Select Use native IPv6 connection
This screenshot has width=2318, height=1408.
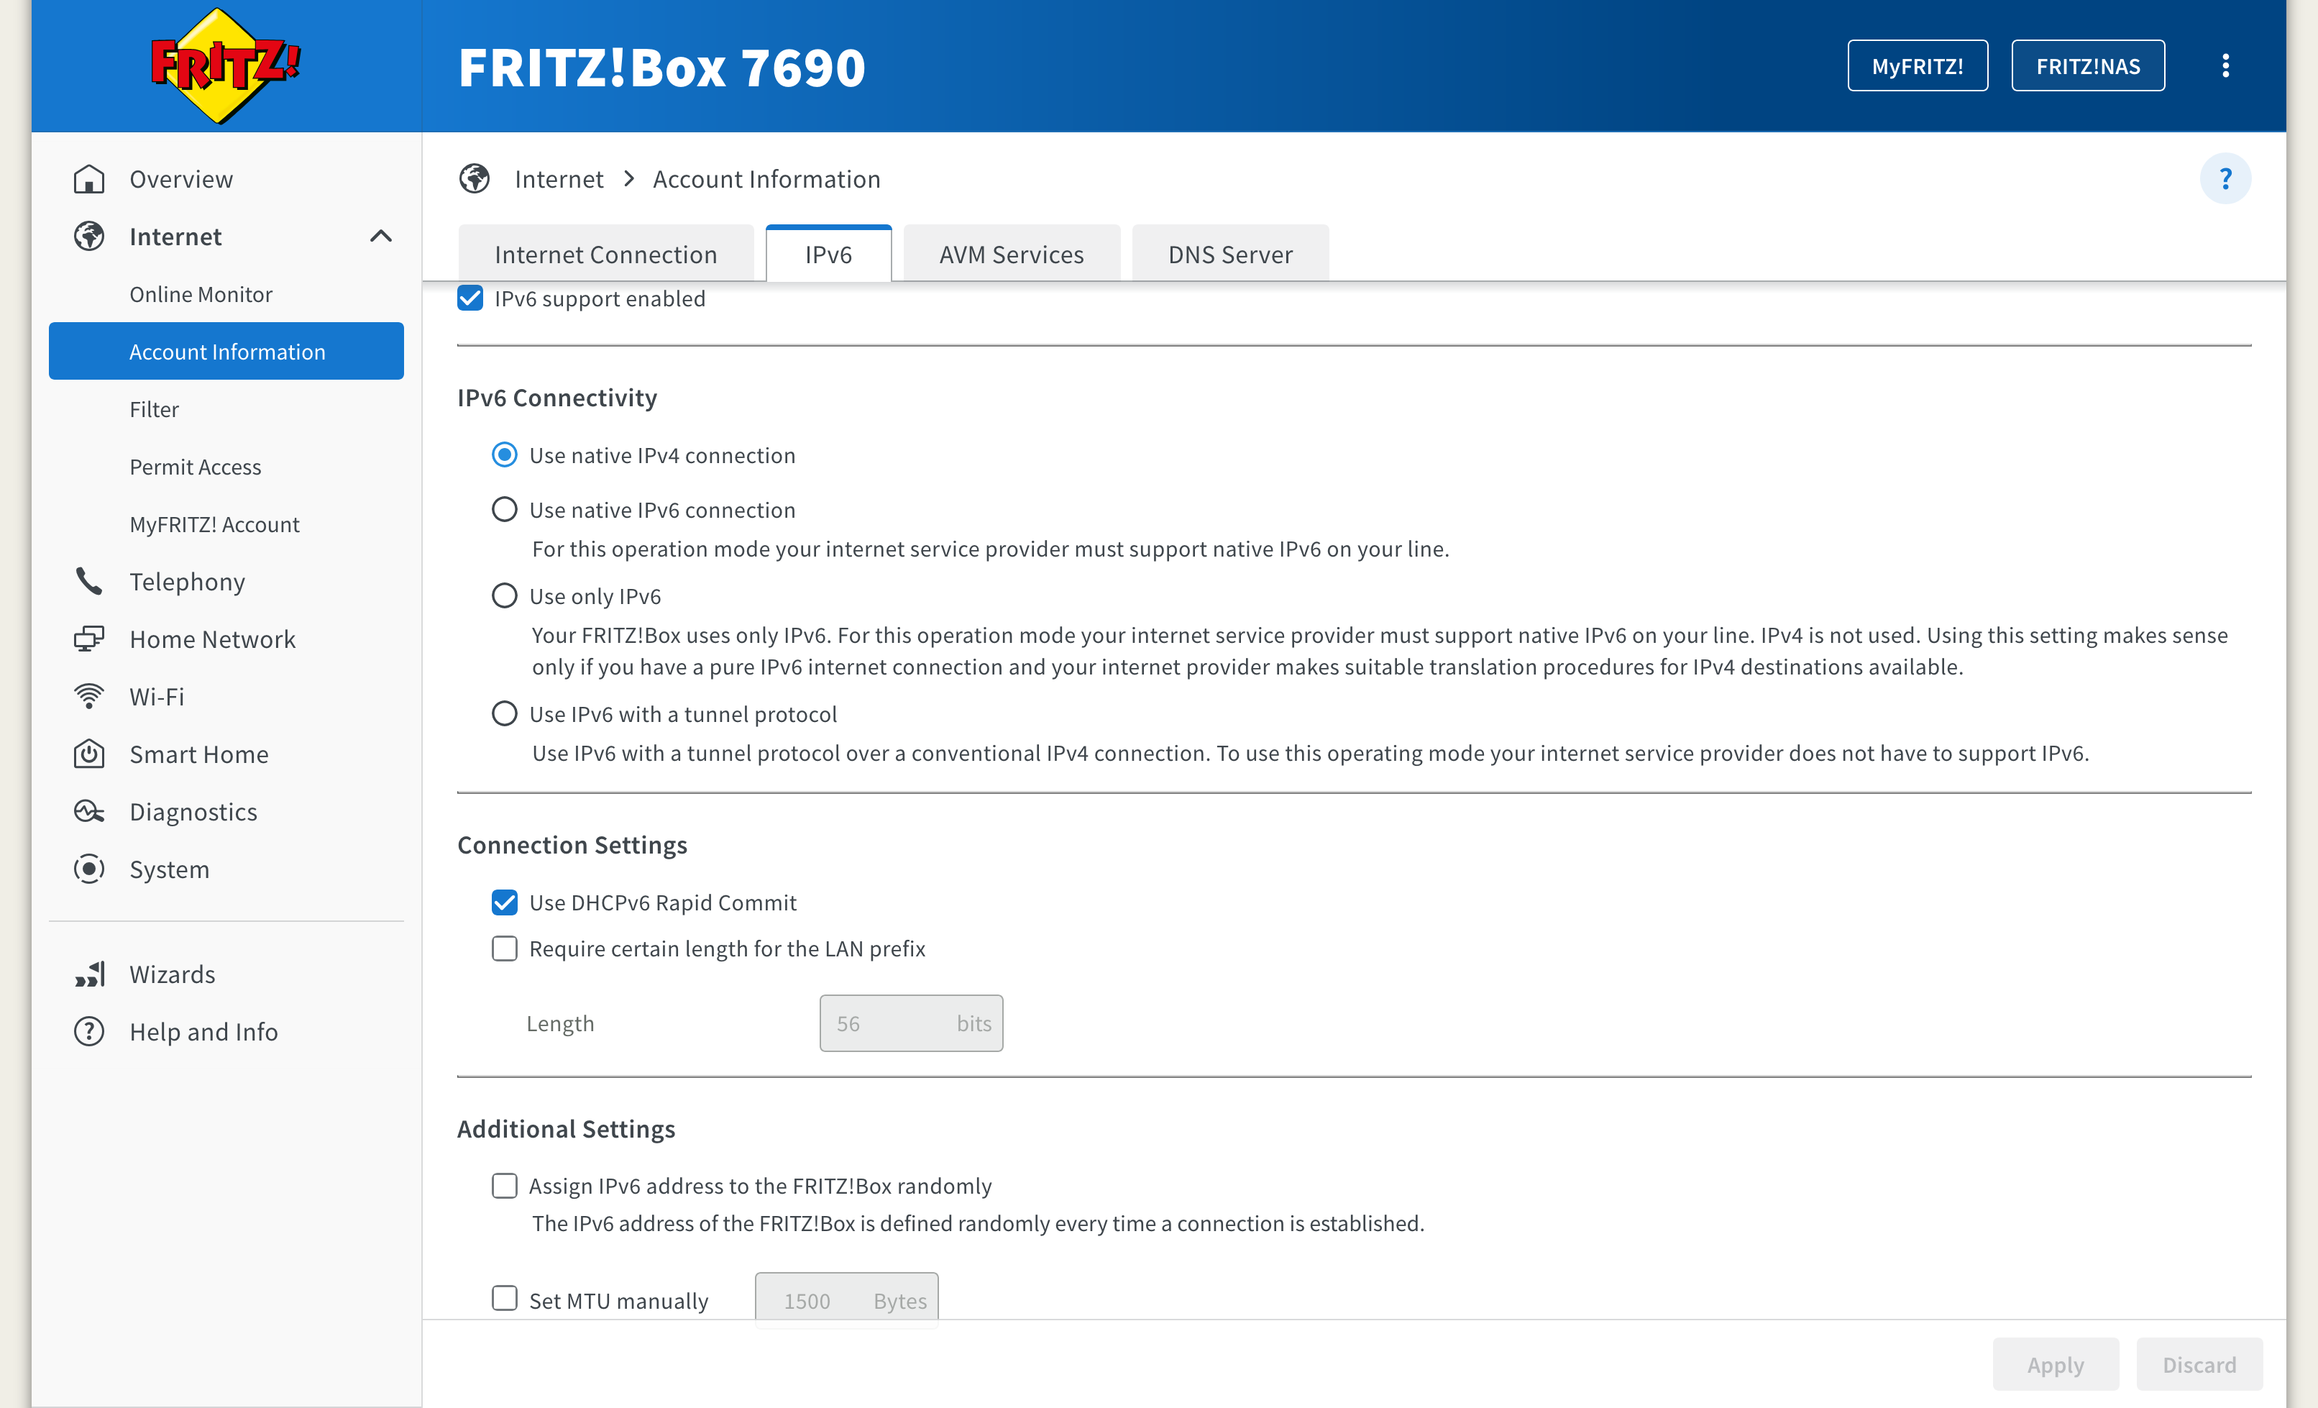pyautogui.click(x=505, y=510)
